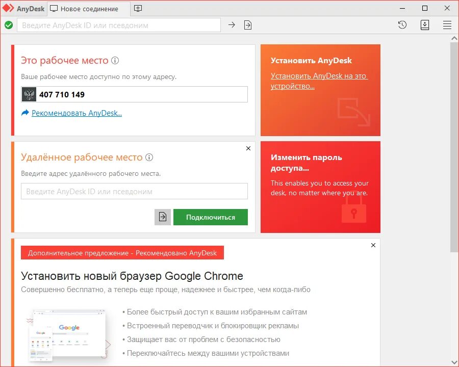
Task: Click the Установить новый браузер Google Chrome heading
Action: click(x=132, y=276)
